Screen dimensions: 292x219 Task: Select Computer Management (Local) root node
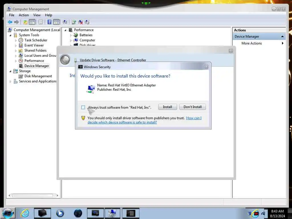[37, 30]
